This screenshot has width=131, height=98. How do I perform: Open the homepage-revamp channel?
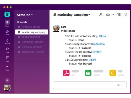click(31, 52)
